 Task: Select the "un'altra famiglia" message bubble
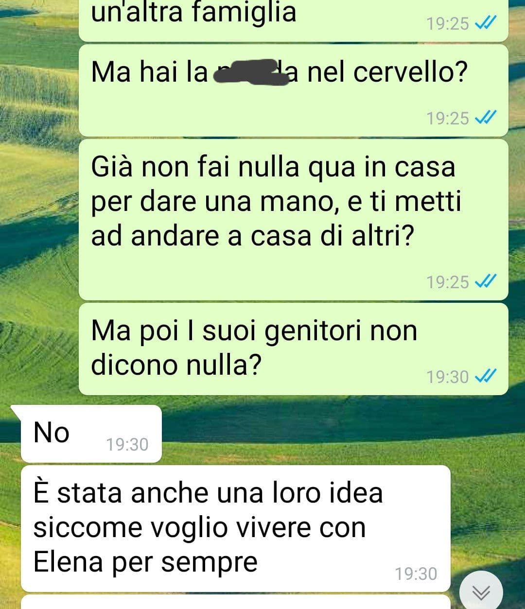coord(293,20)
